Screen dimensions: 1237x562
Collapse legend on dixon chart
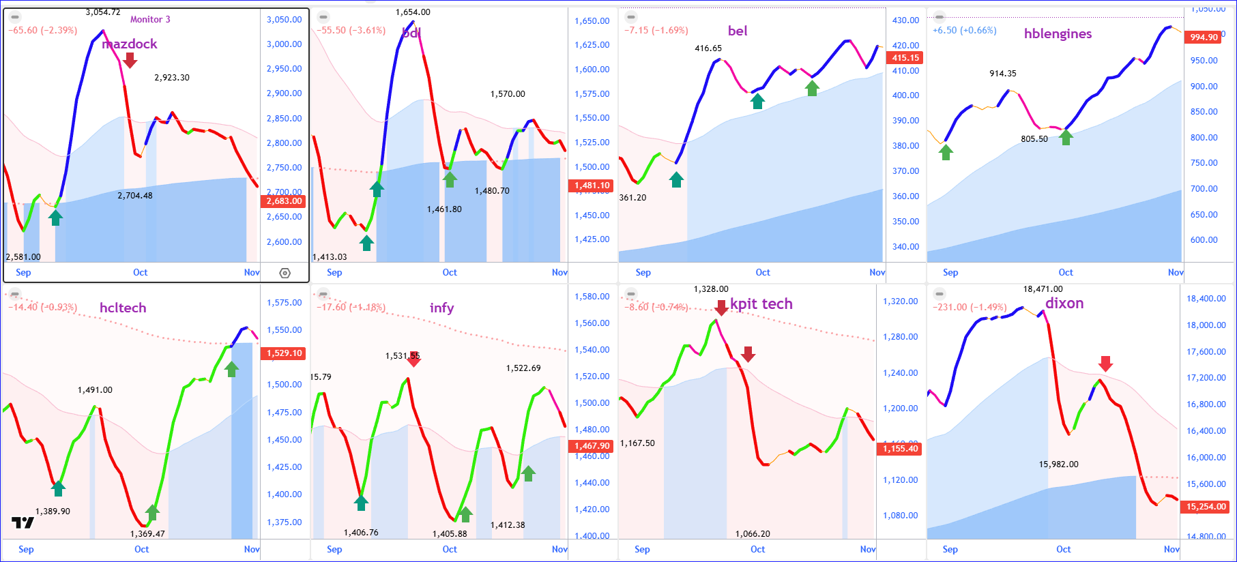point(940,294)
